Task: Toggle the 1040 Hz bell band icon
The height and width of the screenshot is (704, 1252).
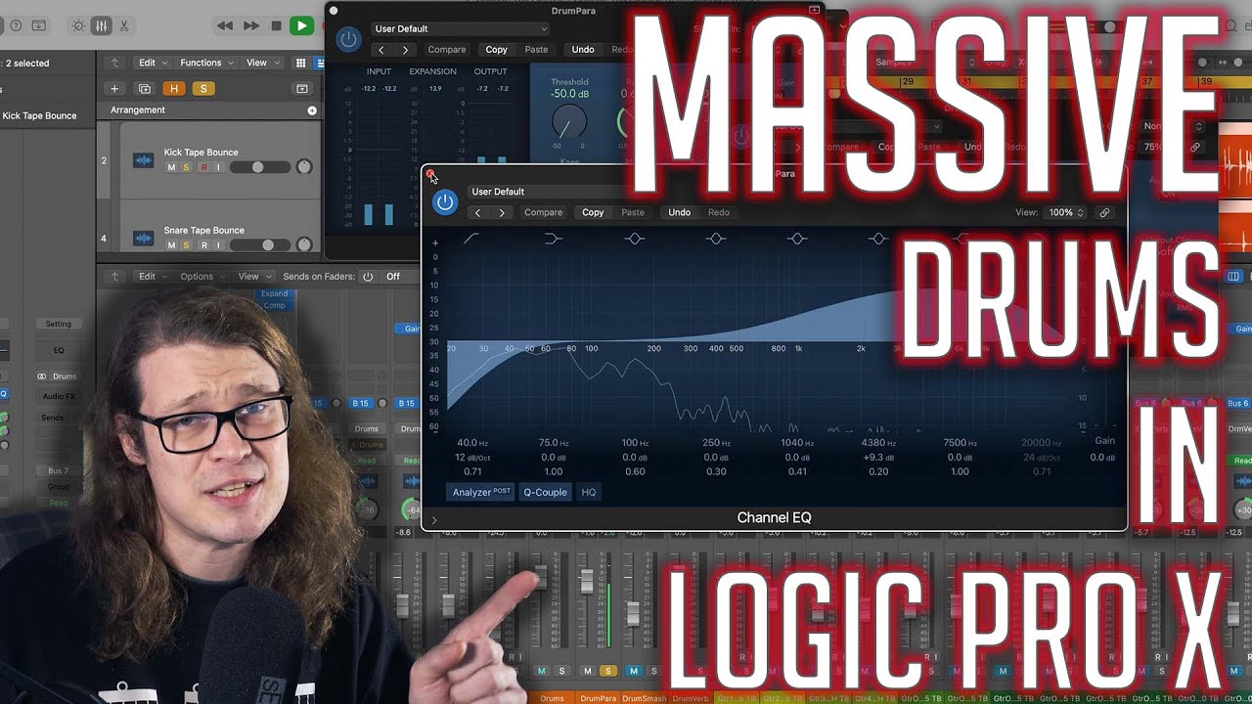Action: (797, 239)
